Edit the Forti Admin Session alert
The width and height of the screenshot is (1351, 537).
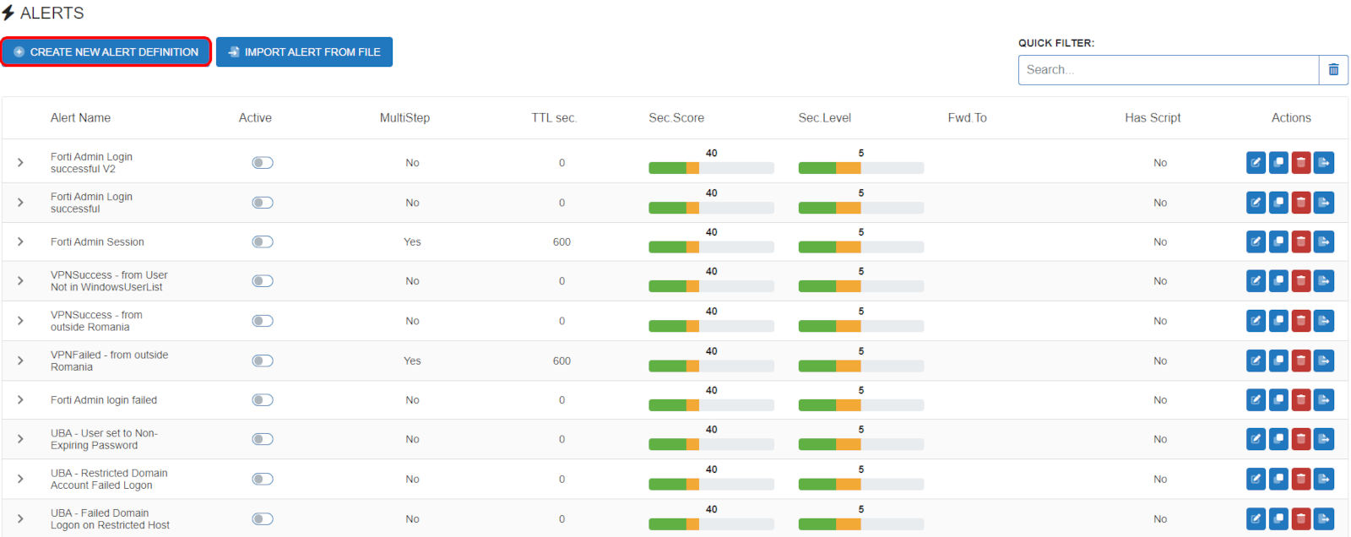click(x=1256, y=241)
